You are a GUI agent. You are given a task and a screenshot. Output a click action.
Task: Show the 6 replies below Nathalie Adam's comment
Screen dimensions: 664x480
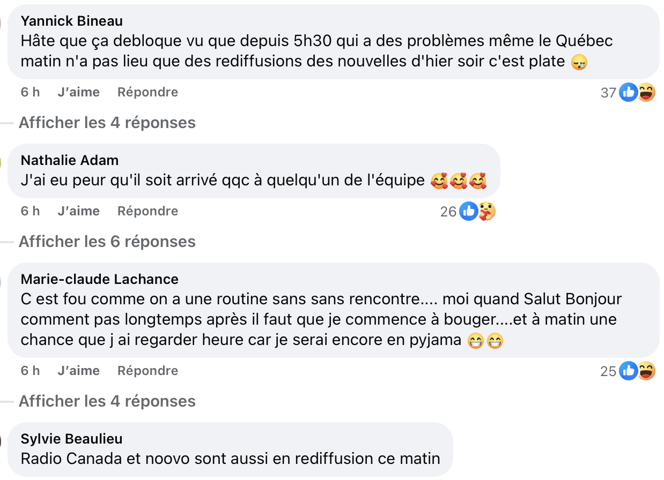point(107,242)
